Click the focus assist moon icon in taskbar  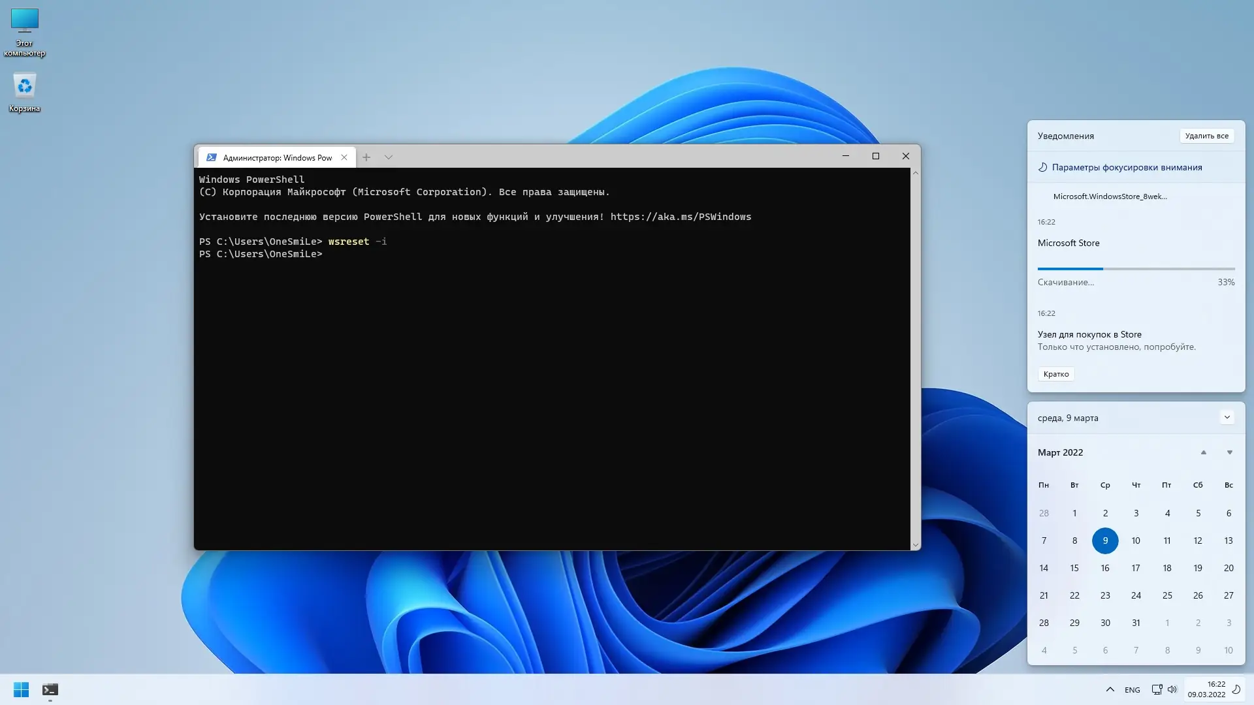(1236, 689)
